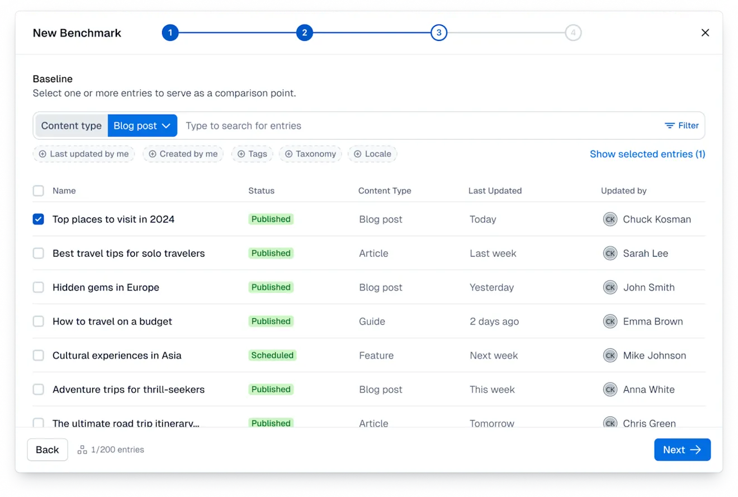Open the Blog post content type dropdown
The image size is (738, 497).
[x=142, y=126]
